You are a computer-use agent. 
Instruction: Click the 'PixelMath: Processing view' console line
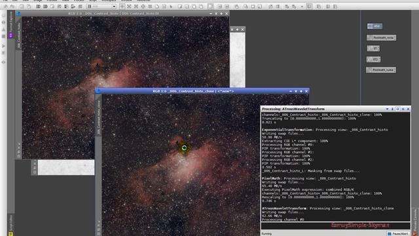(x=309, y=178)
